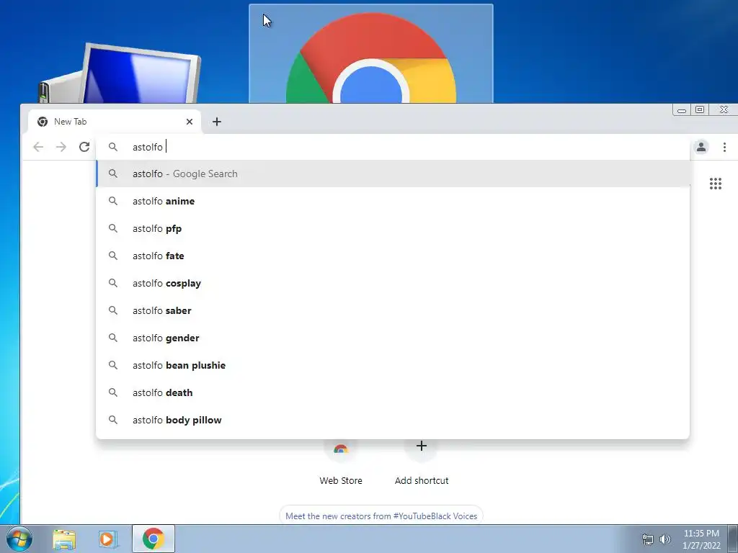Pick the astolfo death suggestion
Viewport: 738px width, 553px height.
[x=393, y=392]
